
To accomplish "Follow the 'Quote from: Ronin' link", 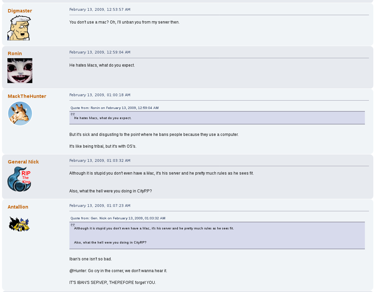I will point(115,108).
